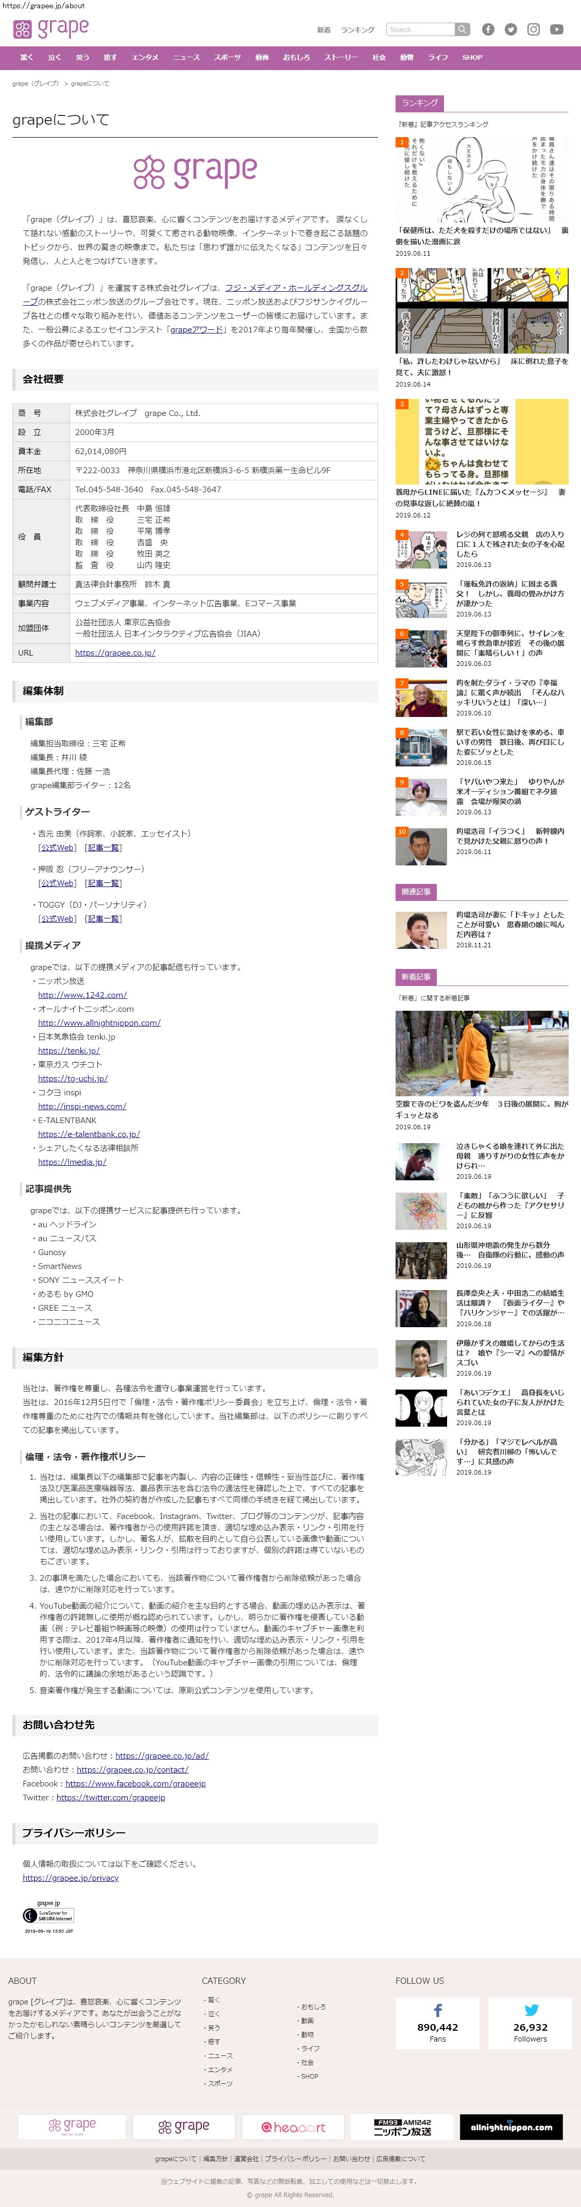
Task: Select the ニュース navigation item
Action: (x=186, y=57)
